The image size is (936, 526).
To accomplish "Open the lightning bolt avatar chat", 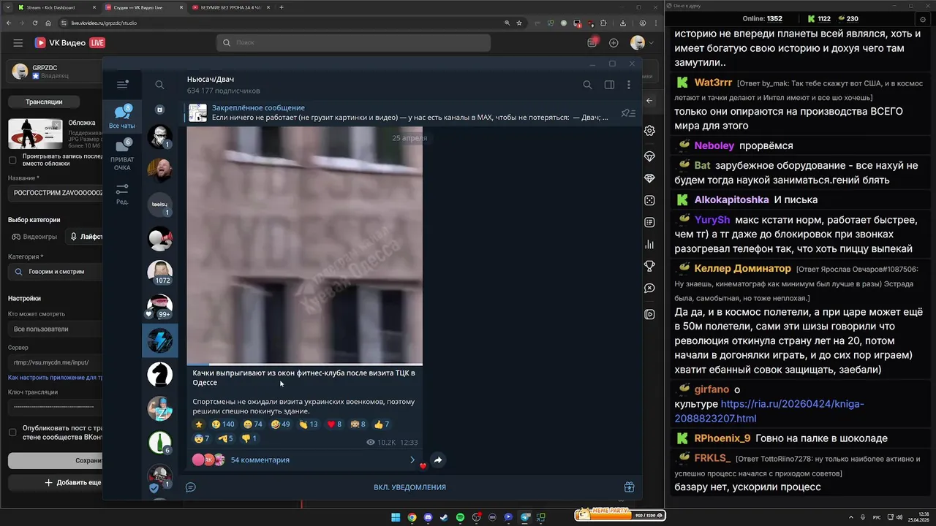I will click(159, 340).
